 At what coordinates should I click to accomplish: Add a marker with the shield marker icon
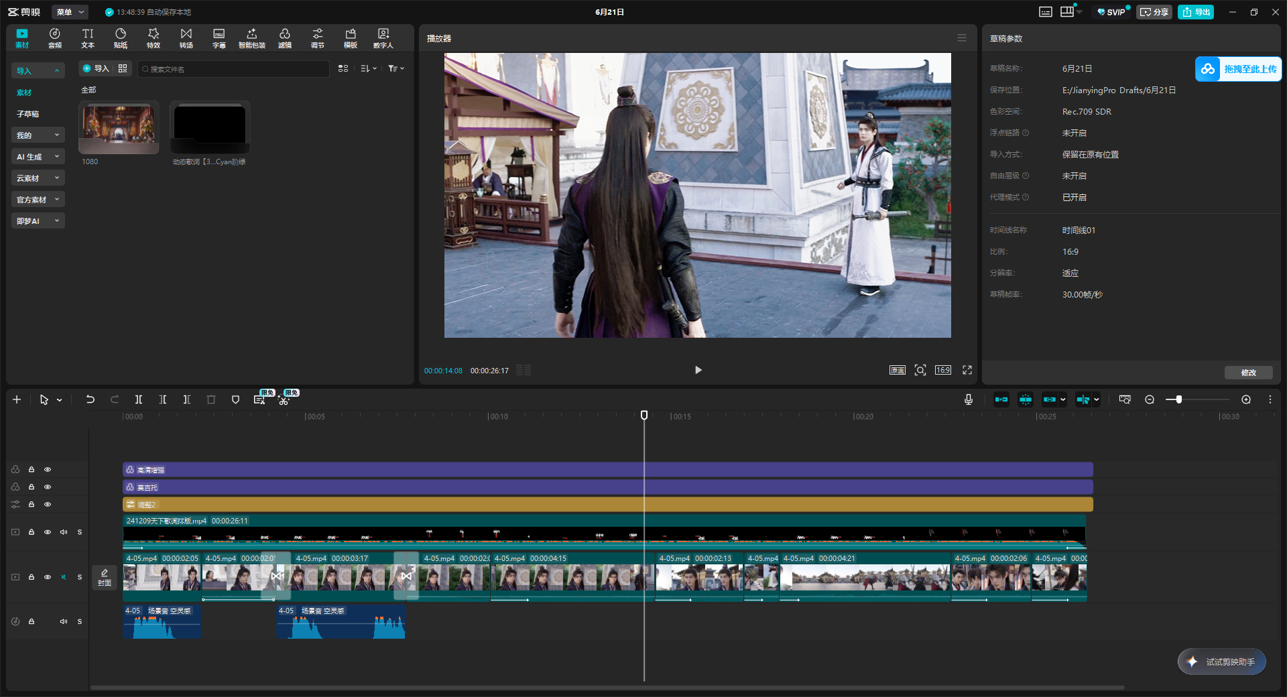[235, 399]
